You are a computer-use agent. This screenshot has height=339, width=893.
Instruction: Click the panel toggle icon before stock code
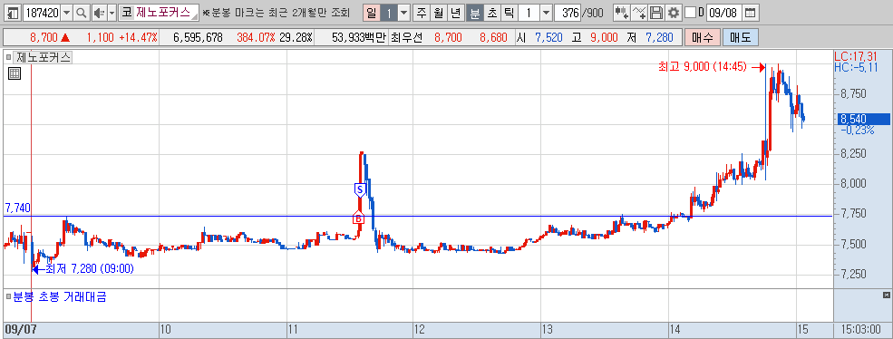tap(13, 12)
